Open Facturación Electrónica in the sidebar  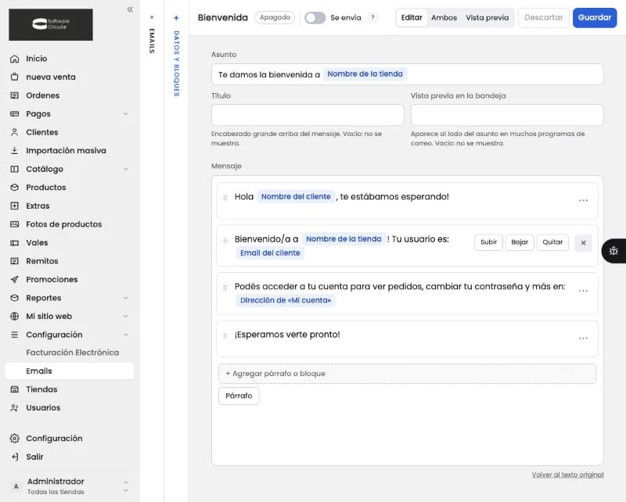[72, 353]
